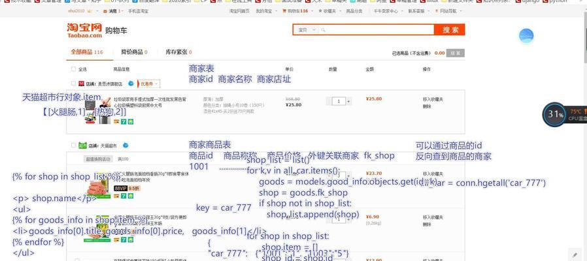Image resolution: width=587 pixels, height=261 pixels.
Task: Open ham sausage product thumbnail
Action: (x=98, y=185)
